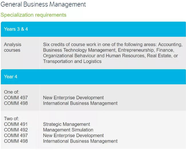
Task: Click COMM 497 under the "One of" group
Action: [16, 98]
